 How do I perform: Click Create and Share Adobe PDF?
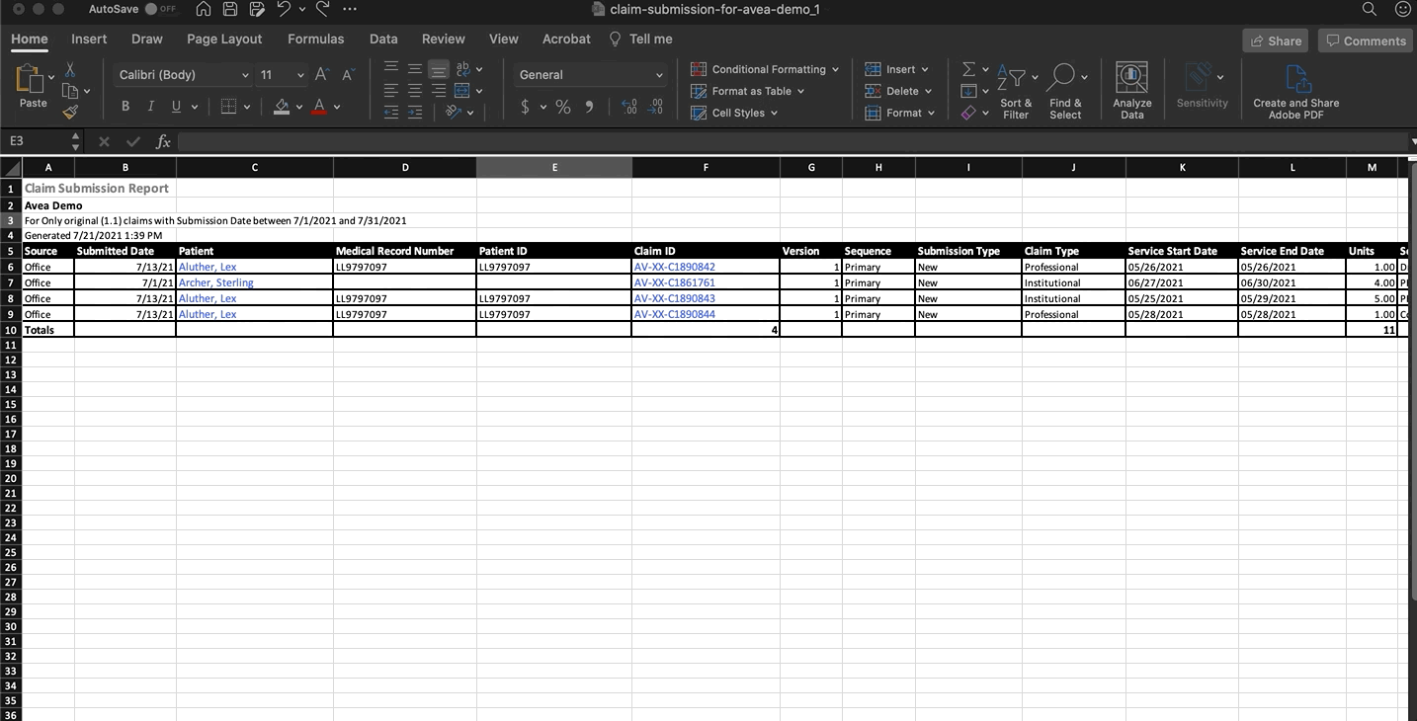[x=1295, y=90]
